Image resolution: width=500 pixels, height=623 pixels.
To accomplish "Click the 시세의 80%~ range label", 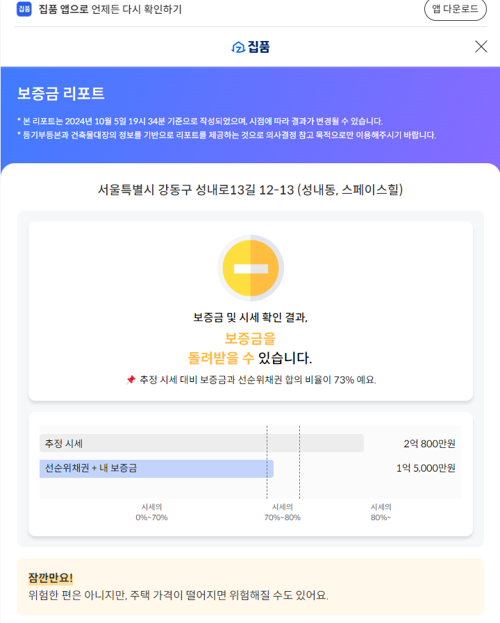I will [x=381, y=513].
